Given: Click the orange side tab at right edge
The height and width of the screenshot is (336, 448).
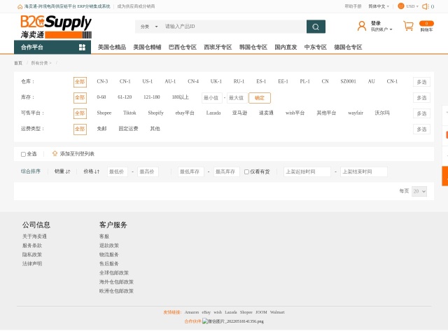Looking at the screenshot, I should click(445, 176).
